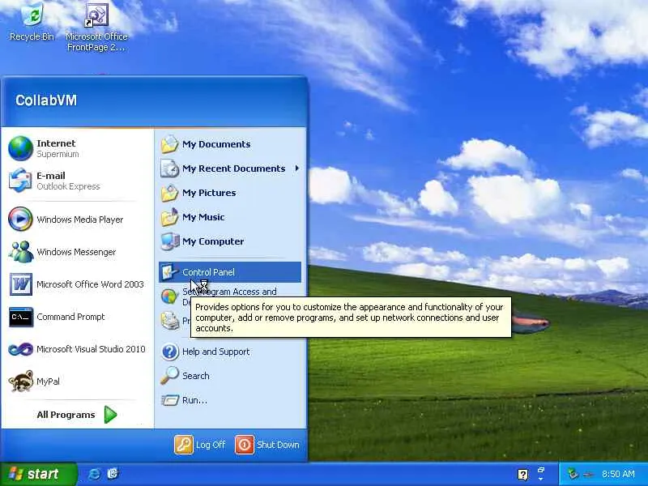Screen dimensions: 648x486
Task: Click Set Program Access and Defaults icon
Action: coord(169,296)
